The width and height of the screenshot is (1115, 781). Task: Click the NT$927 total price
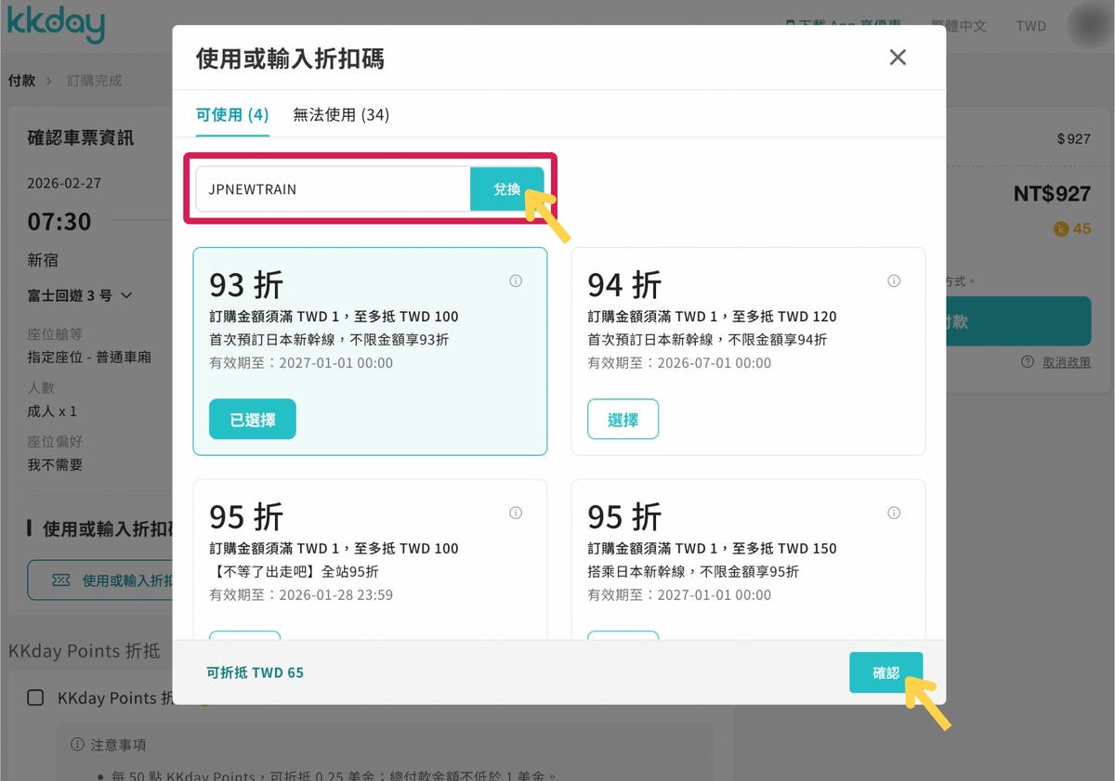click(x=1052, y=194)
